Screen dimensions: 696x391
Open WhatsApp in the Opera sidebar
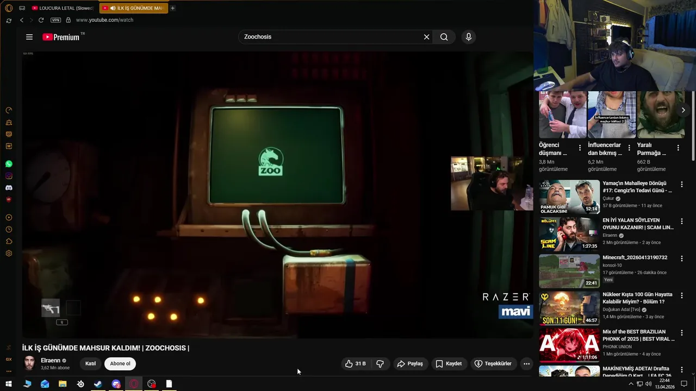pos(9,164)
